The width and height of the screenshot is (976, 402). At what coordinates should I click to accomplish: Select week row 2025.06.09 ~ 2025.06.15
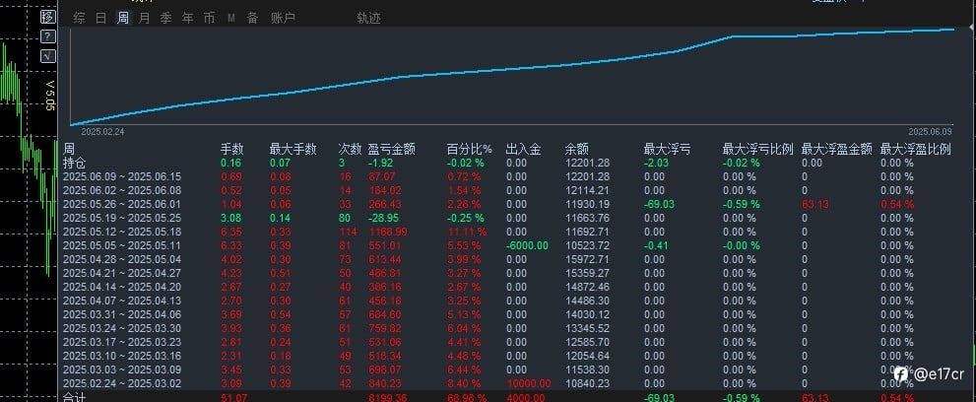(122, 176)
